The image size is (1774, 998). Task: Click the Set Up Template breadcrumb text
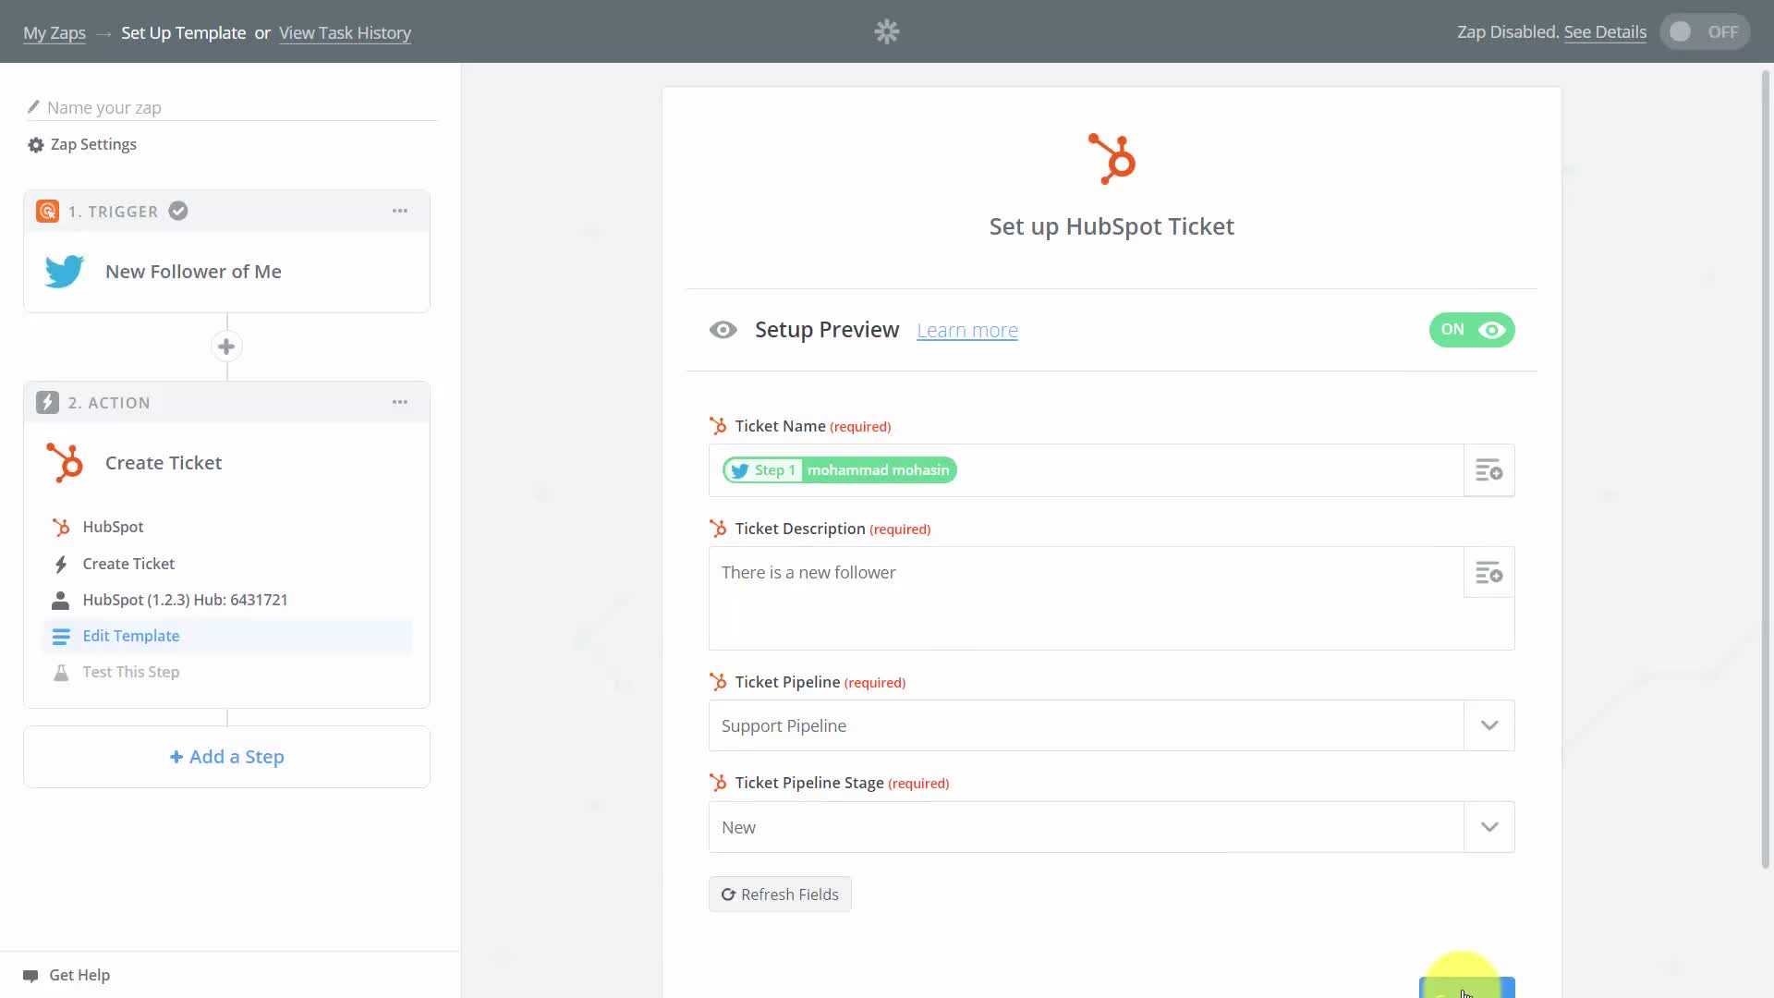click(x=183, y=33)
